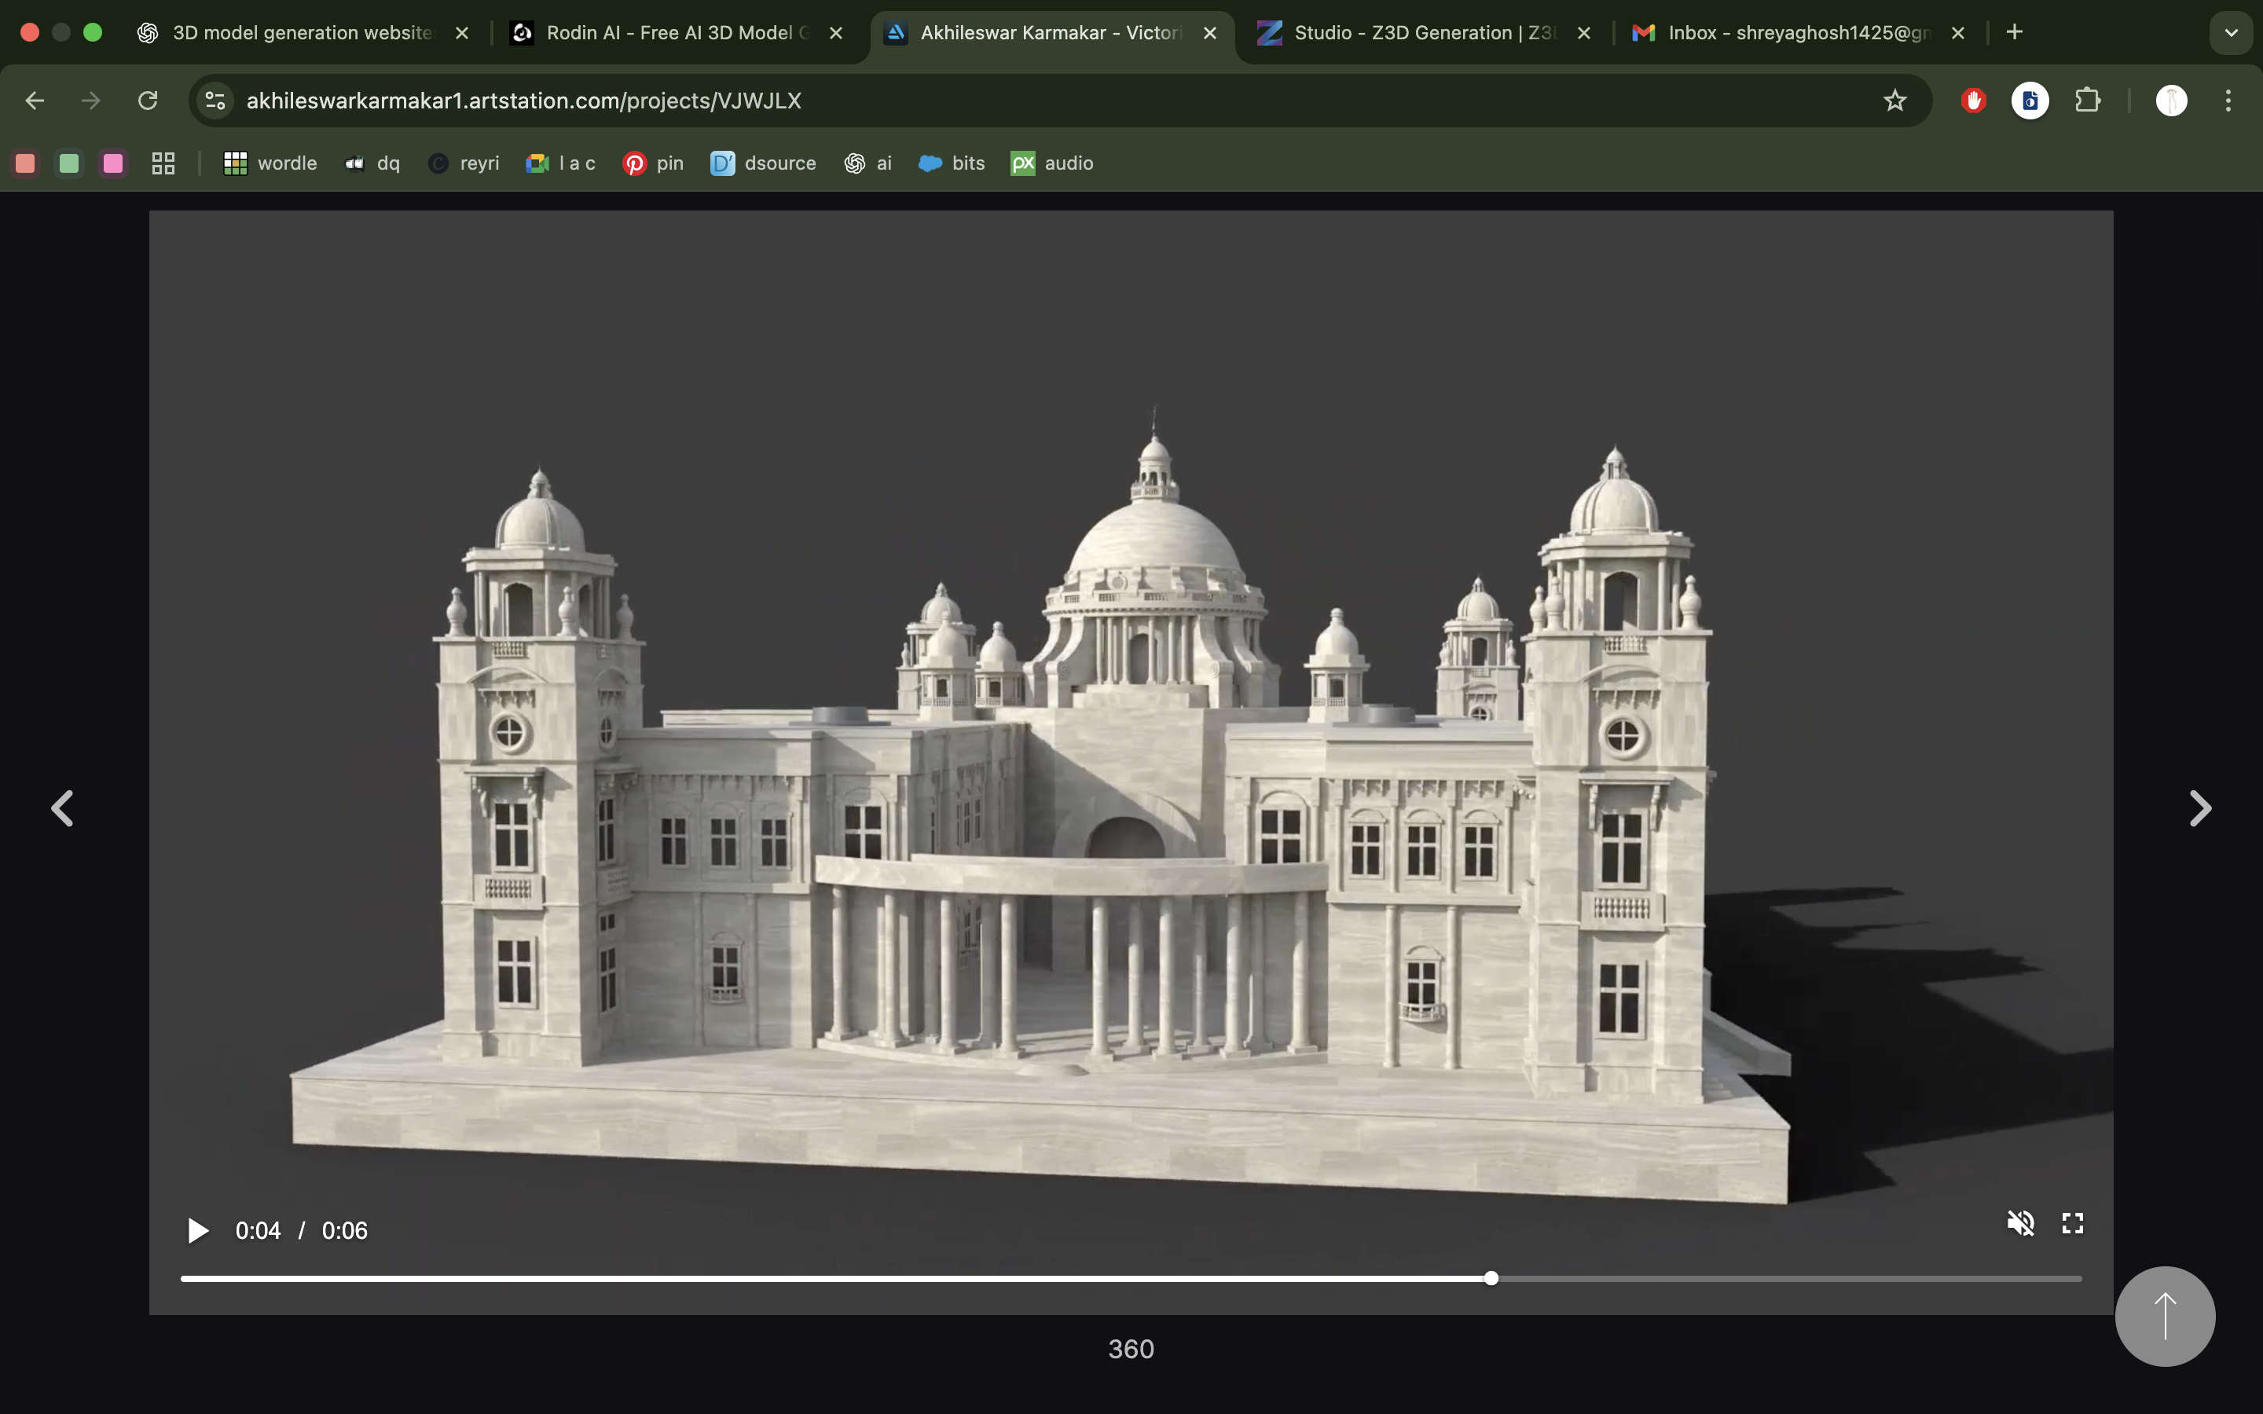This screenshot has height=1414, width=2263.
Task: Click the scroll-to-top round button
Action: [2164, 1316]
